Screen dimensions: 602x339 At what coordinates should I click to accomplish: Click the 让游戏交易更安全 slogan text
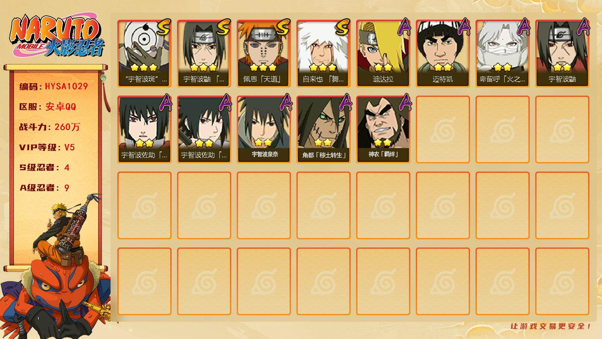pos(551,326)
